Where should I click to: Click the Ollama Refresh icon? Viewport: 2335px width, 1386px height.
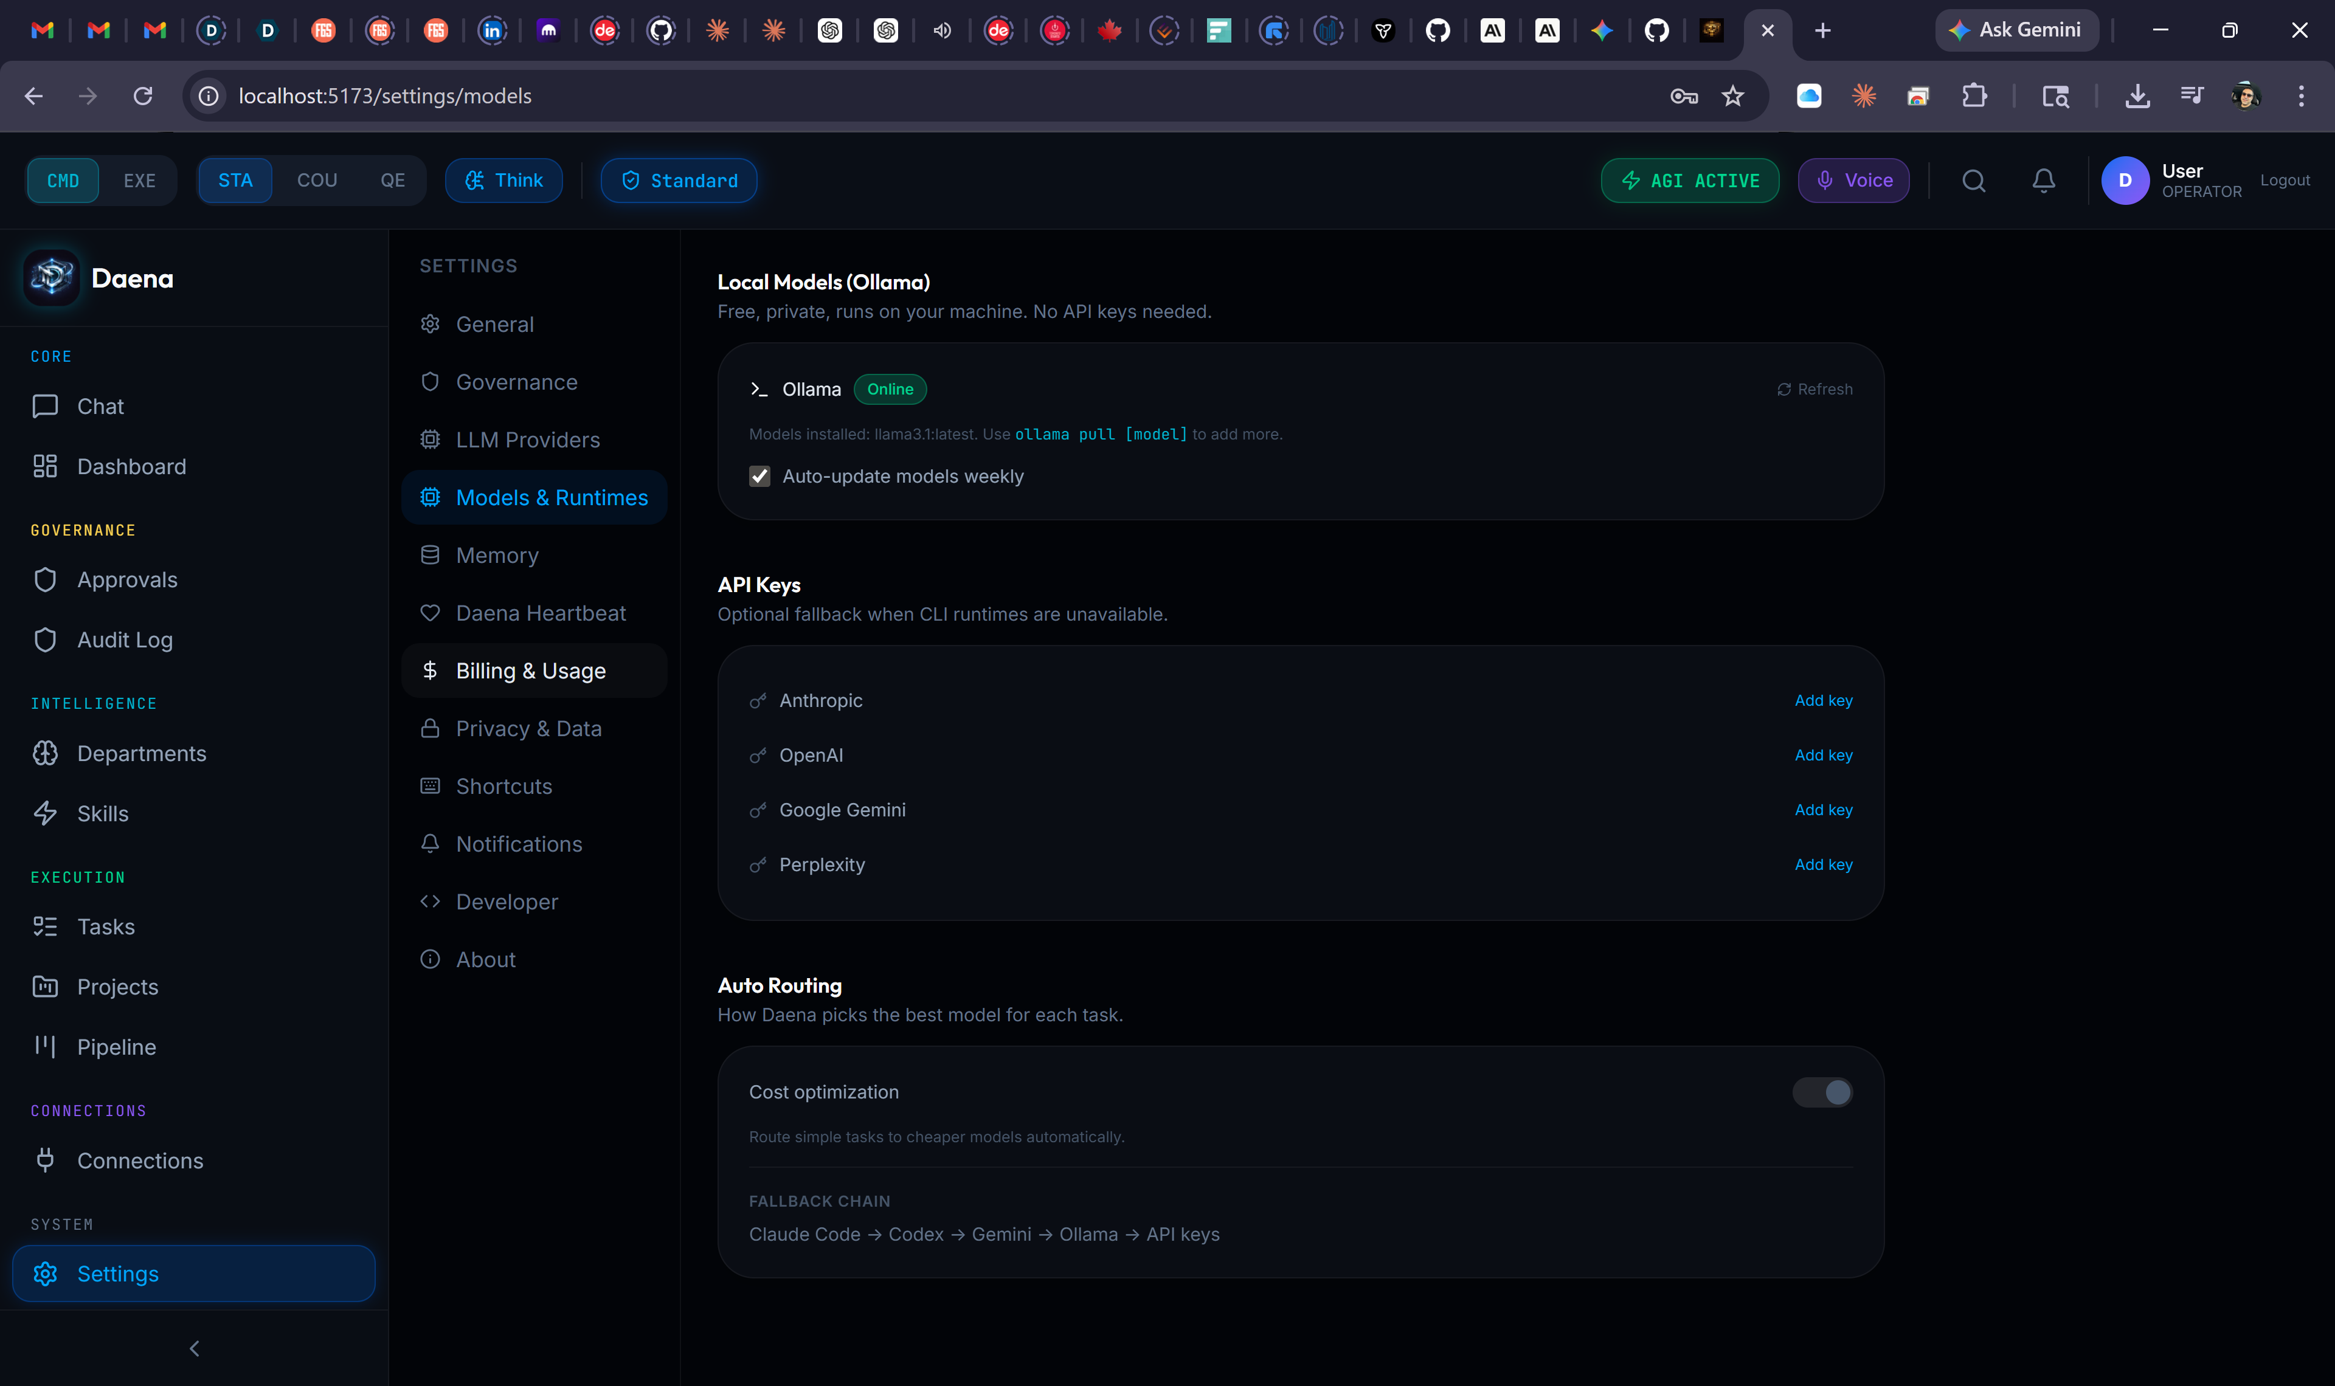coord(1783,390)
